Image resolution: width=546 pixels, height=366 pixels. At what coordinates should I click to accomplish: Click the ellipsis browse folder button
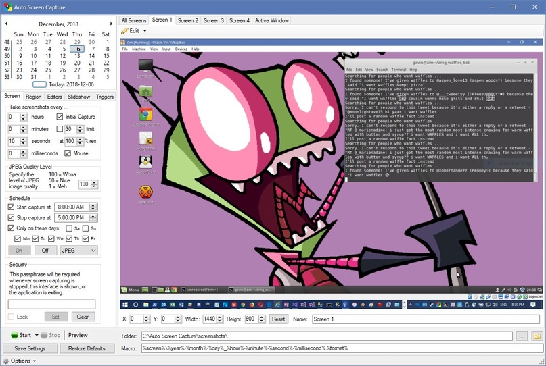[521, 336]
